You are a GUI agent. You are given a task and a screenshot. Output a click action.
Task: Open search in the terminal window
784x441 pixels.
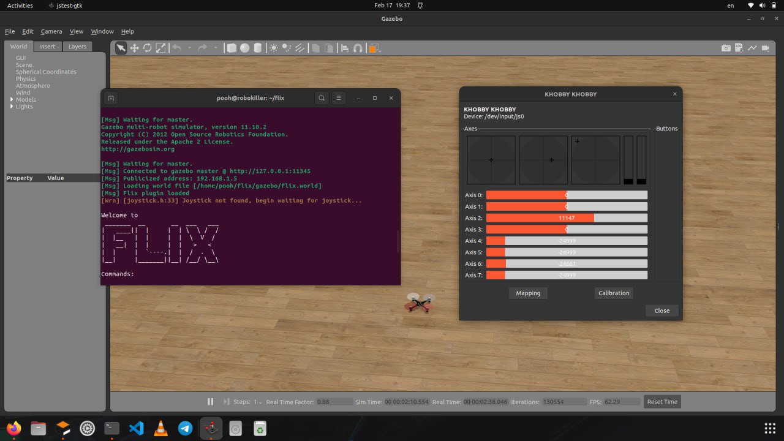coord(322,98)
